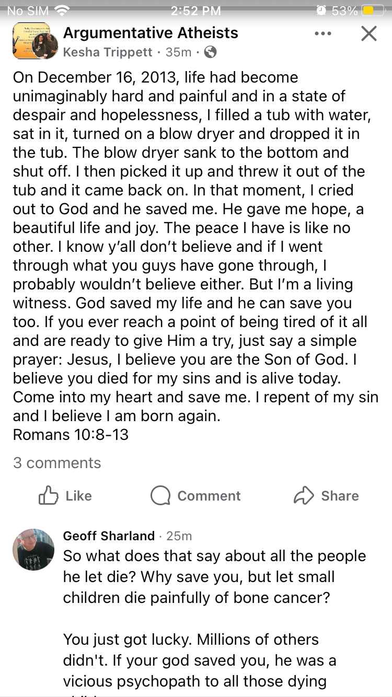Viewport: 392px width, 697px height.
Task: Visit Kesha Trippett's profile
Action: [x=108, y=52]
